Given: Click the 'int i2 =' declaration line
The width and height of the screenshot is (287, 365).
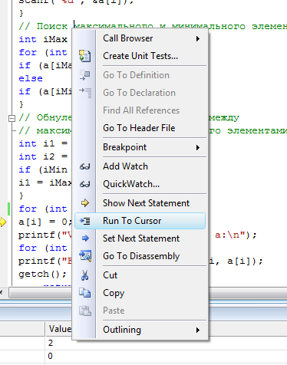Looking at the screenshot, I should pyautogui.click(x=43, y=156).
